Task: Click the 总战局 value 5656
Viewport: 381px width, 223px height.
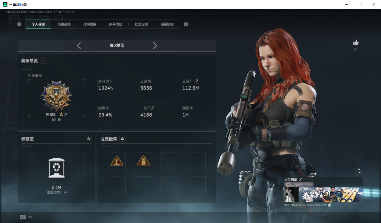Action: pyautogui.click(x=146, y=88)
